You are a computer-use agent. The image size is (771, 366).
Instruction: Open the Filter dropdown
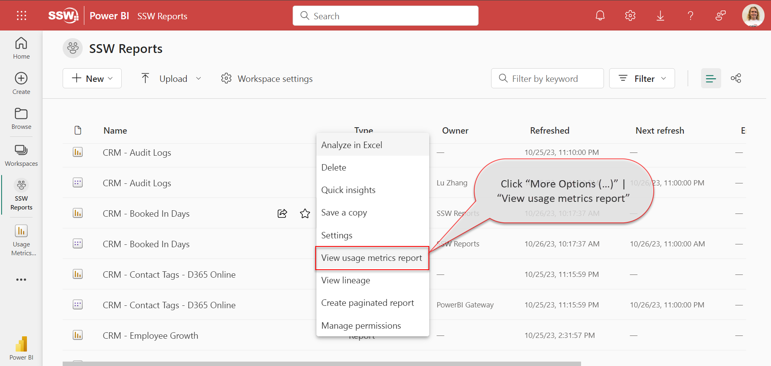(642, 78)
